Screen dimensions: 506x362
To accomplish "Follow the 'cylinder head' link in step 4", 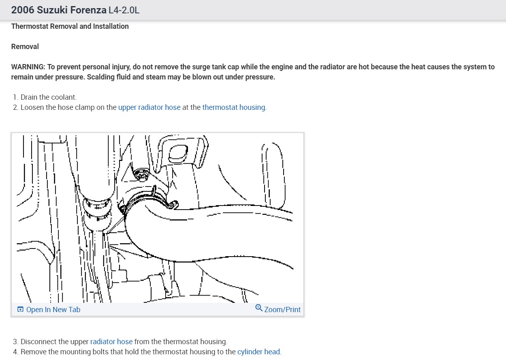I will click(x=259, y=352).
